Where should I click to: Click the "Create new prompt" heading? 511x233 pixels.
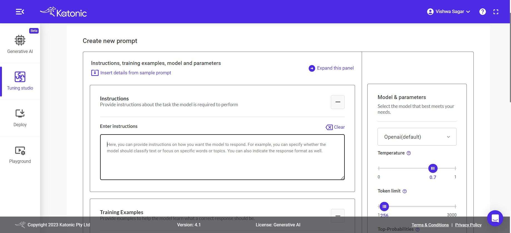(110, 41)
